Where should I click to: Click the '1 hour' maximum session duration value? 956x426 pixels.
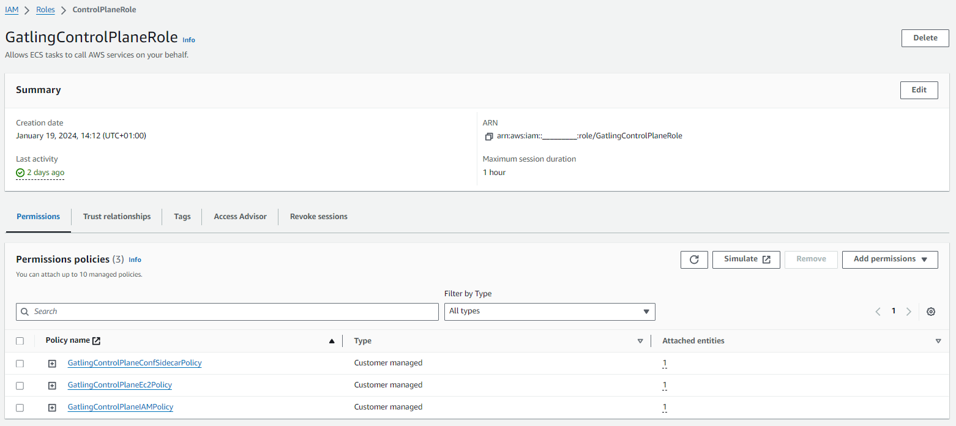coord(495,173)
